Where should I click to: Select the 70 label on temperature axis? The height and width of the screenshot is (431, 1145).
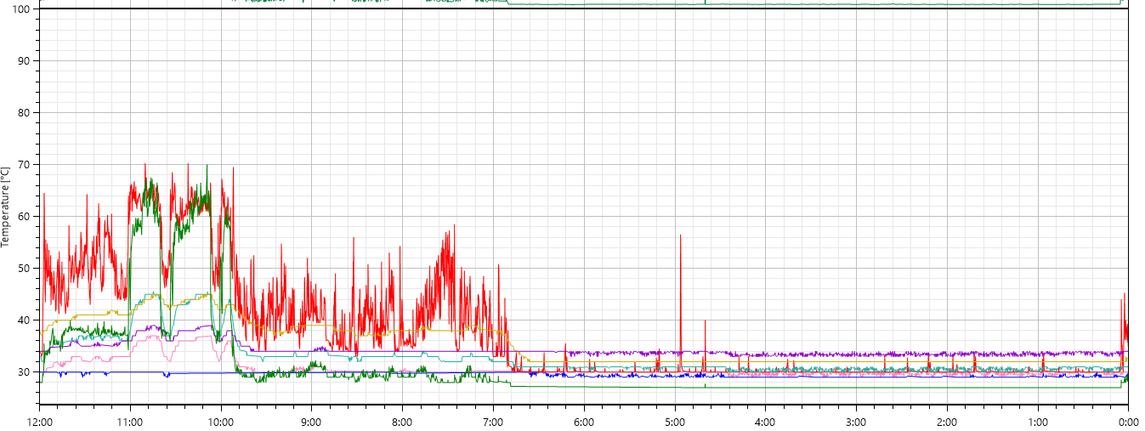[x=26, y=164]
